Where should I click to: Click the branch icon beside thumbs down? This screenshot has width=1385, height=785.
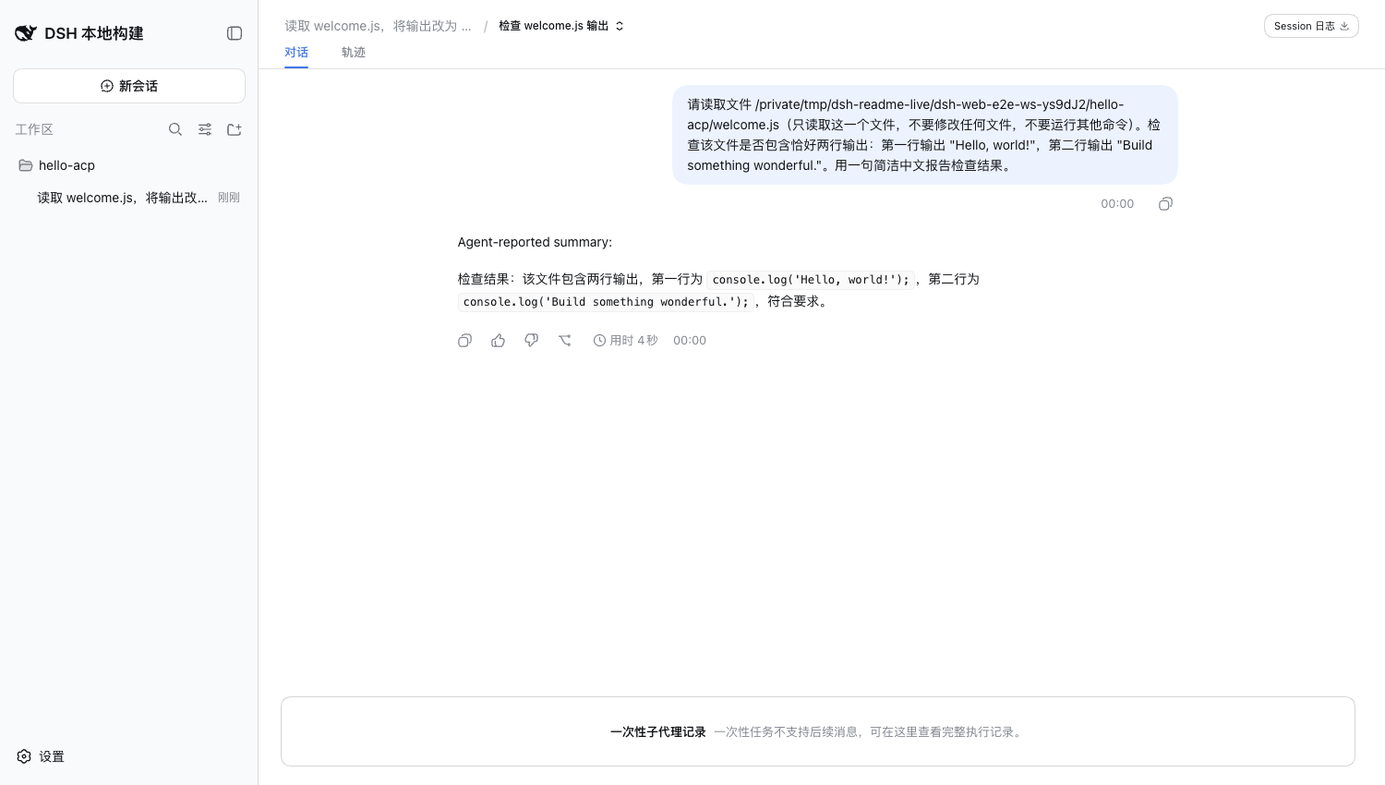565,341
